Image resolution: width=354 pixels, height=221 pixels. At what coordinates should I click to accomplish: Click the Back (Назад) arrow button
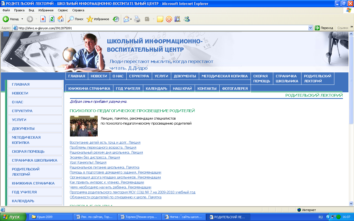point(11,19)
